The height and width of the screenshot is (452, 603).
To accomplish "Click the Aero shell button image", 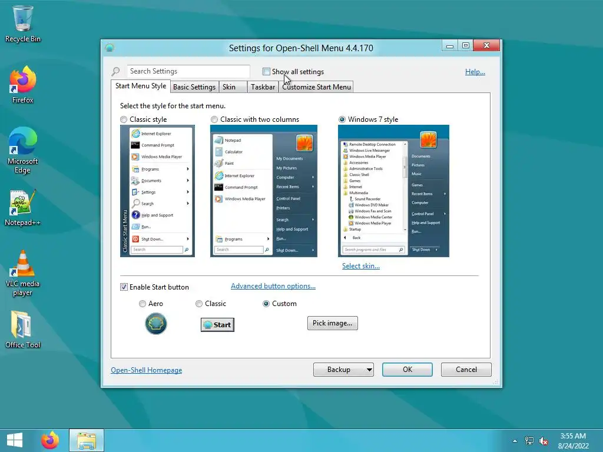I will click(155, 324).
